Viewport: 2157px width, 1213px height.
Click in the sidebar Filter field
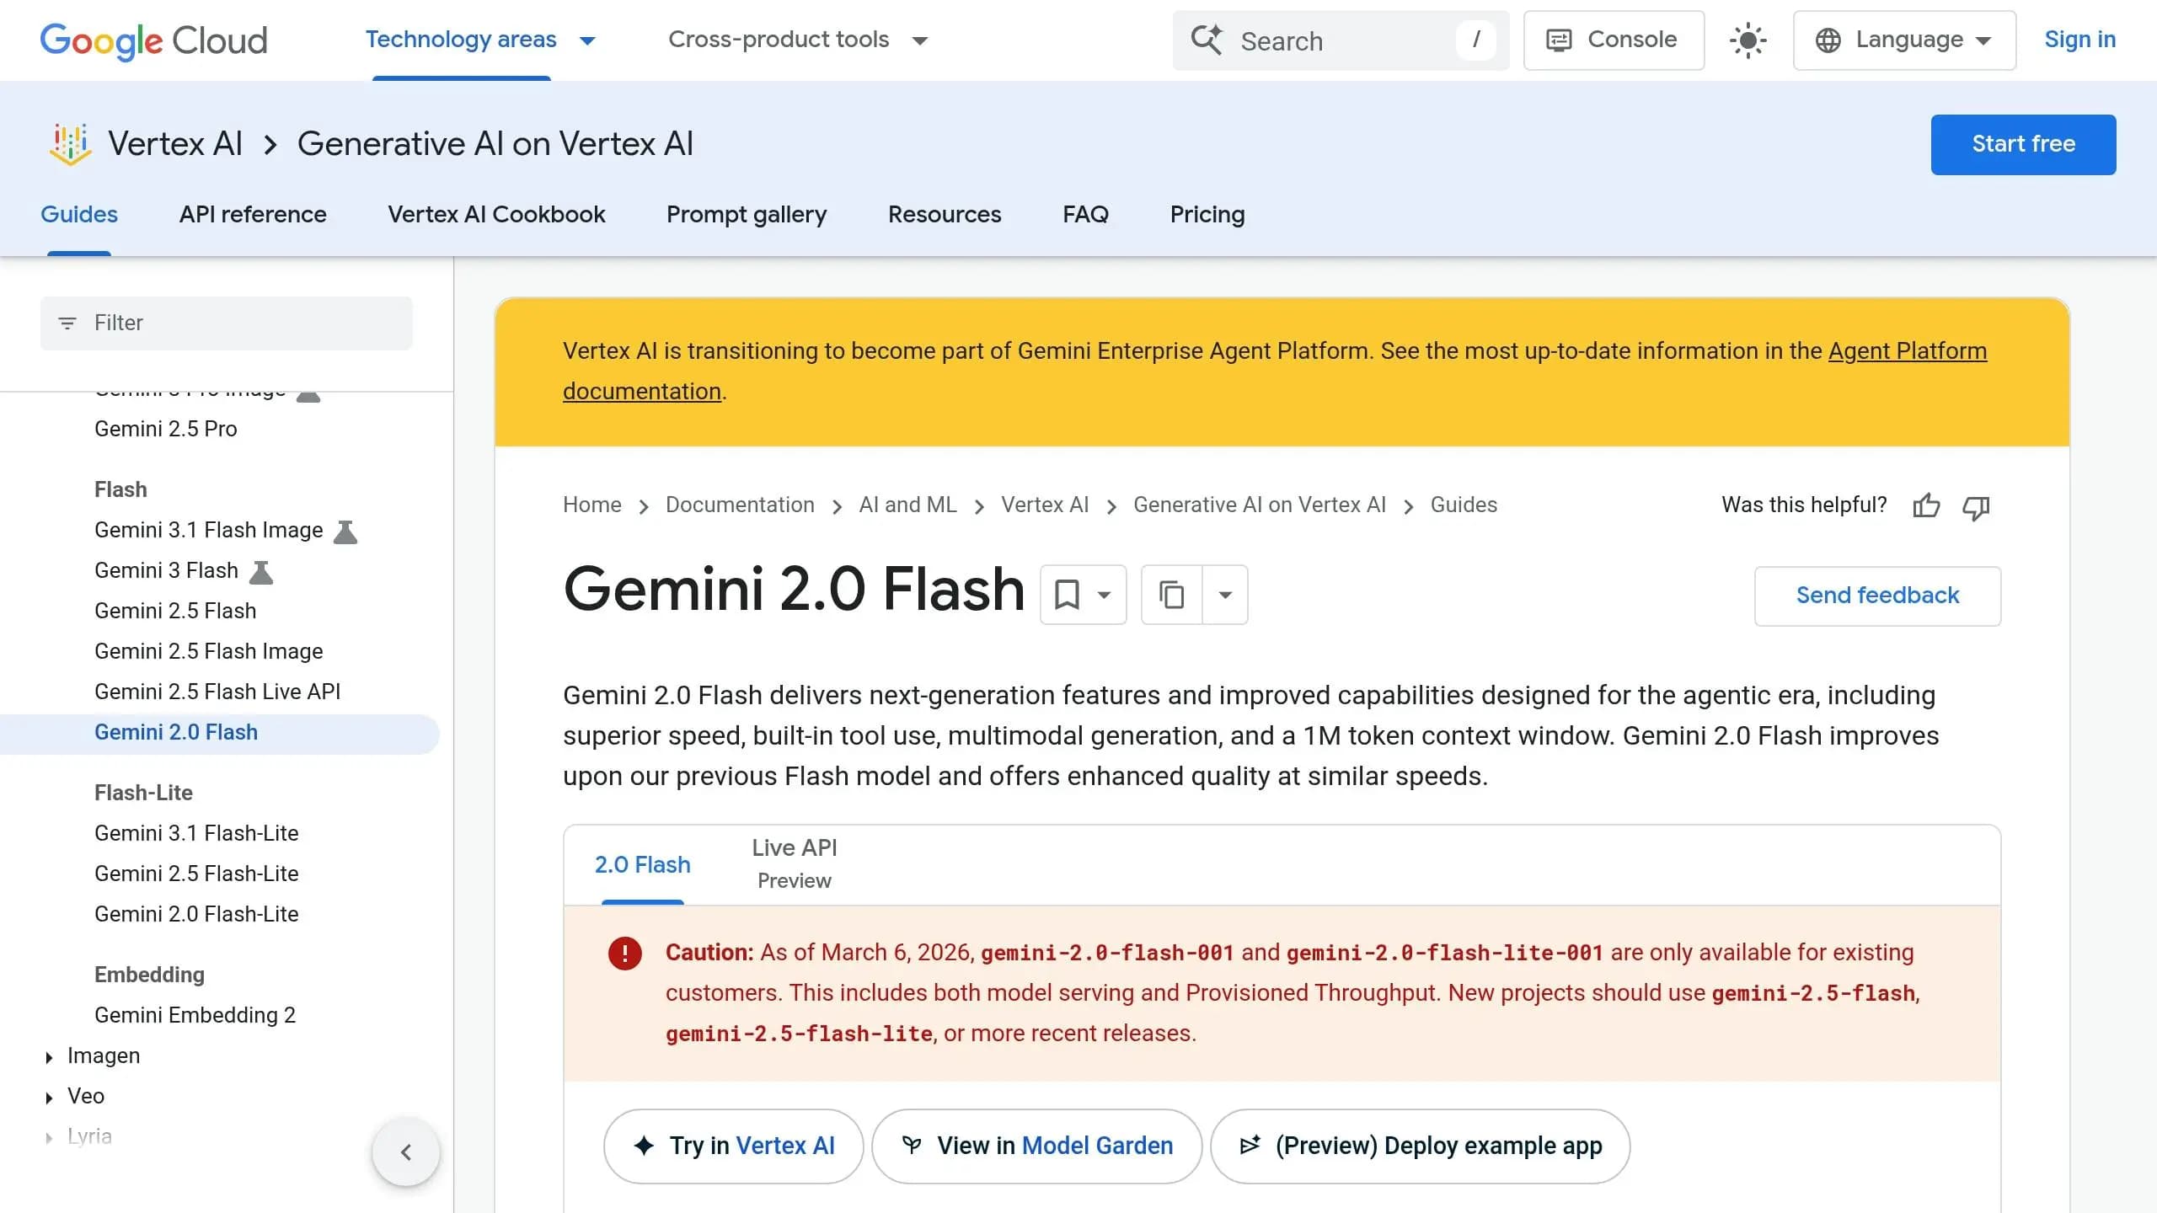point(227,323)
